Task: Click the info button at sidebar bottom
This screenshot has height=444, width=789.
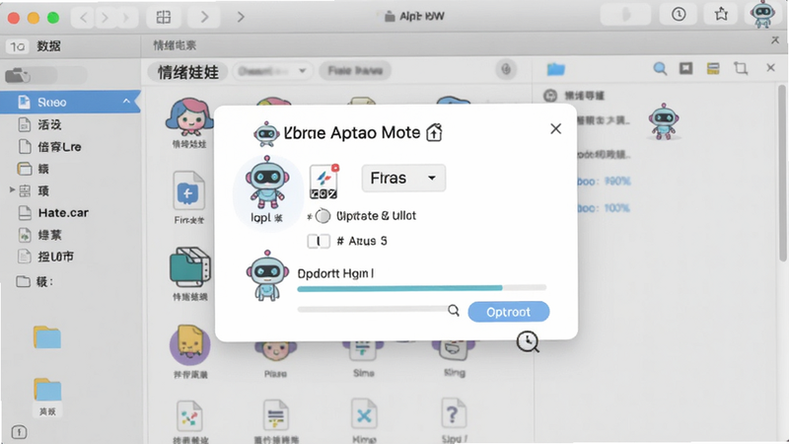Action: pyautogui.click(x=19, y=432)
